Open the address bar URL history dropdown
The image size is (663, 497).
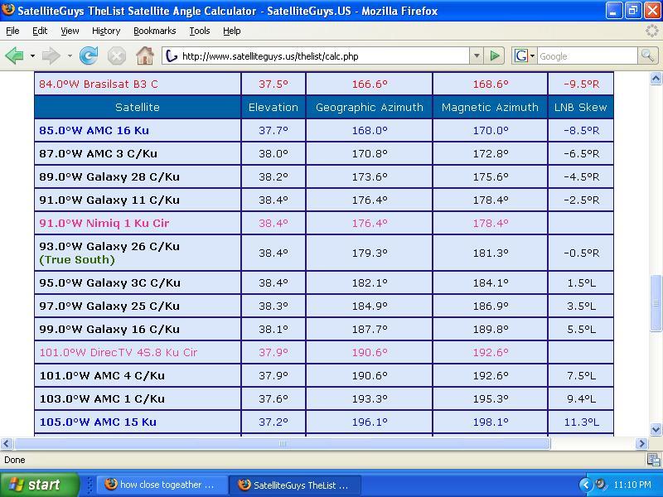[x=477, y=55]
